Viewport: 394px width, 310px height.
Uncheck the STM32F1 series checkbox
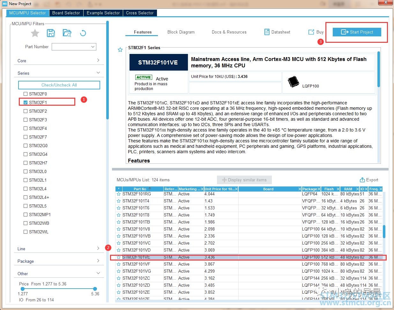[x=26, y=102]
